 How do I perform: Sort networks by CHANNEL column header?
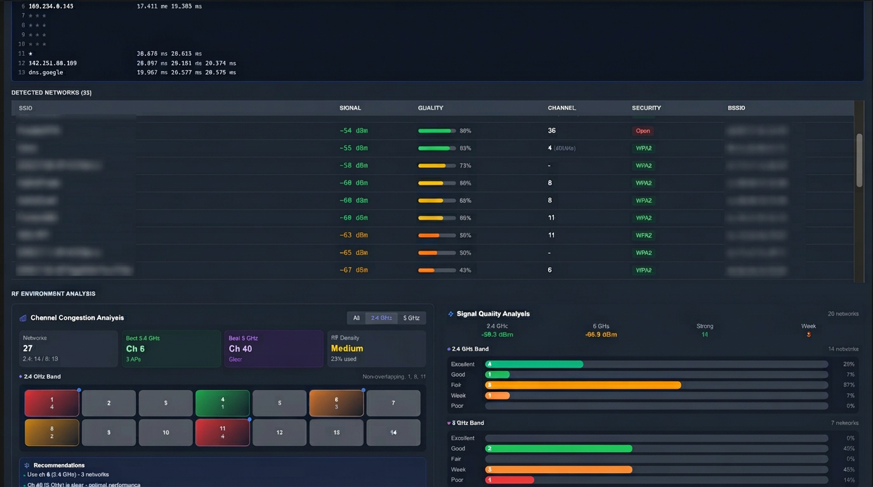(561, 108)
